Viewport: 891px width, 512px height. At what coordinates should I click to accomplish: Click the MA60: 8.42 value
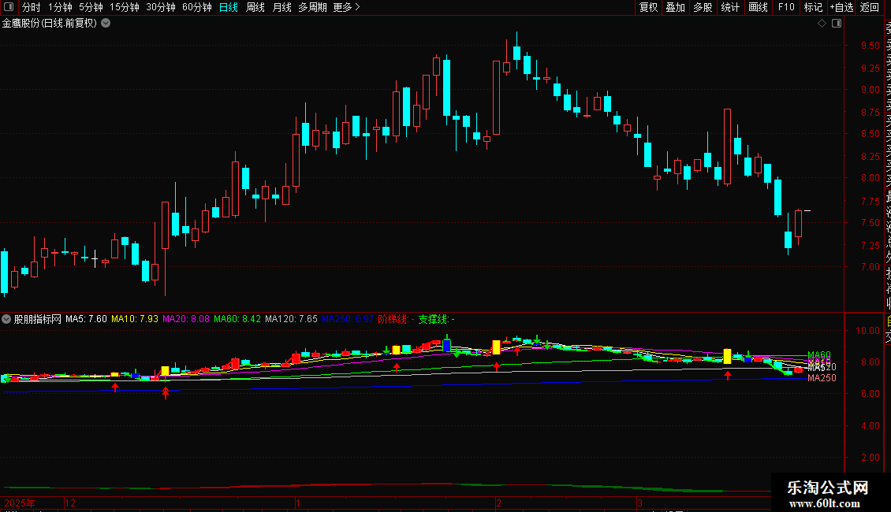tap(237, 319)
